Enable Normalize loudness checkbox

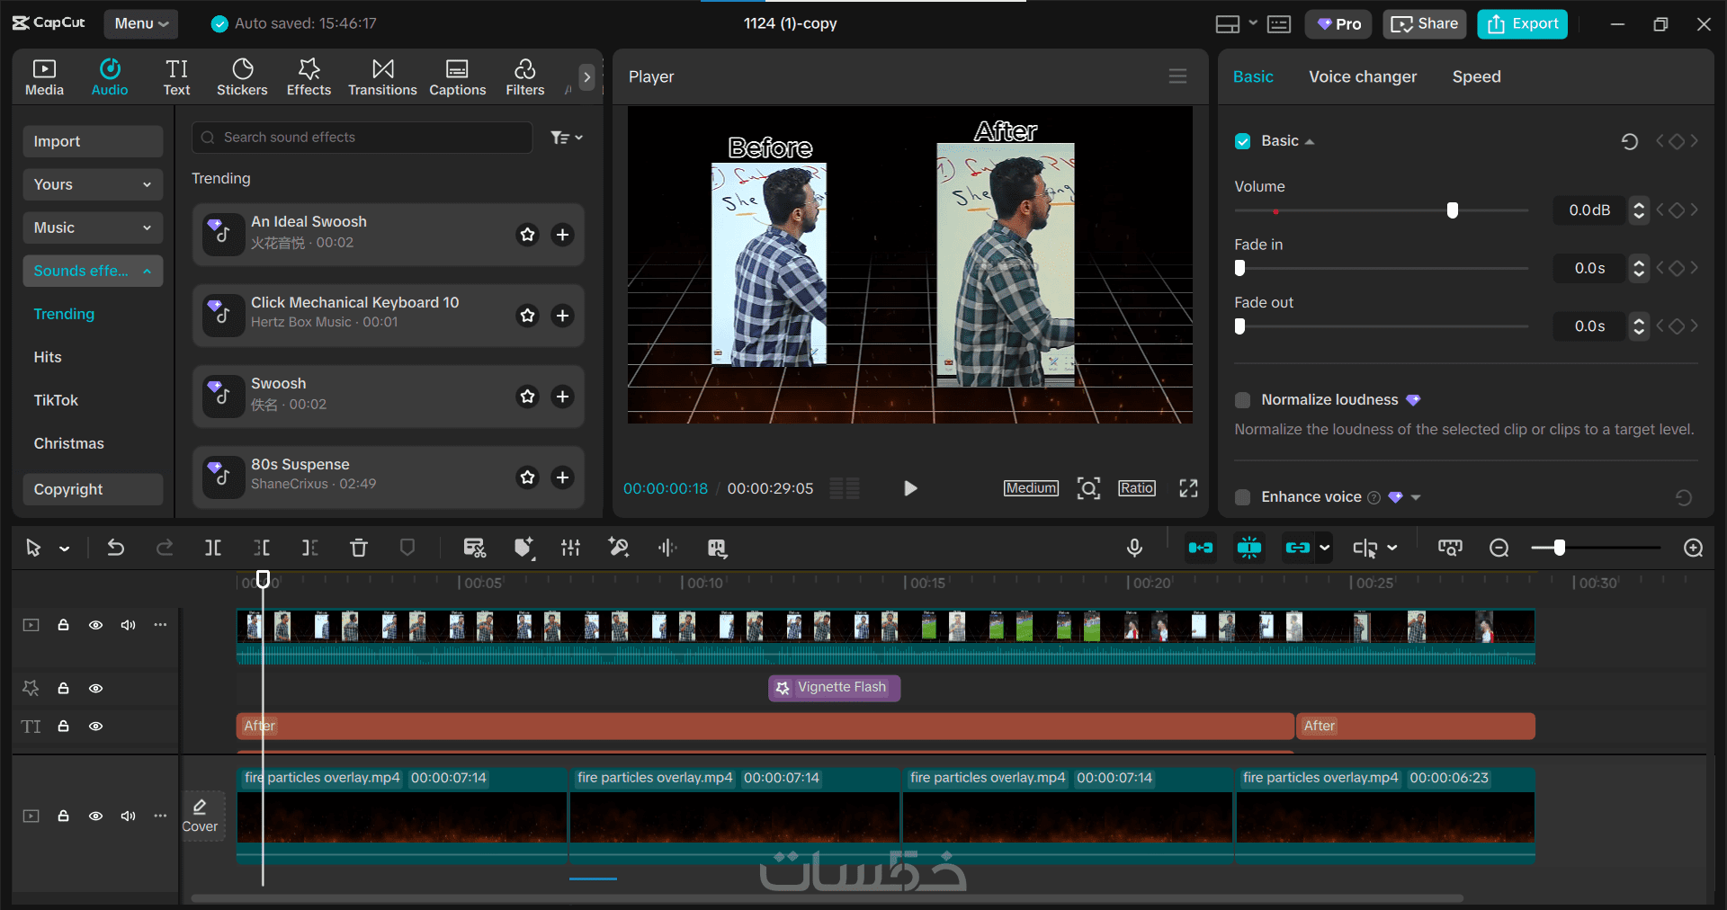[x=1243, y=400]
